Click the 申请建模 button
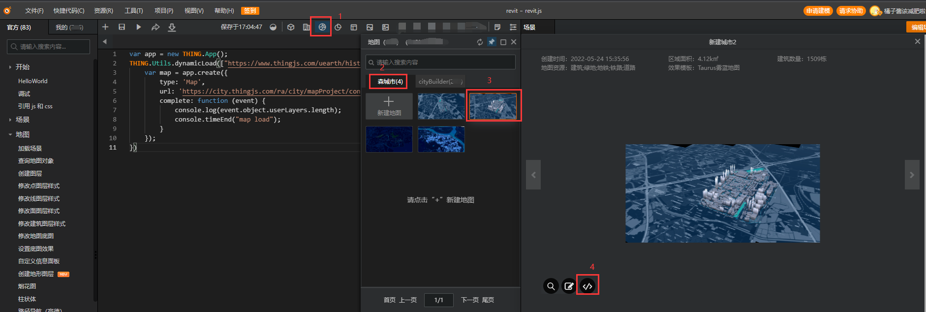The height and width of the screenshot is (312, 926). (818, 11)
